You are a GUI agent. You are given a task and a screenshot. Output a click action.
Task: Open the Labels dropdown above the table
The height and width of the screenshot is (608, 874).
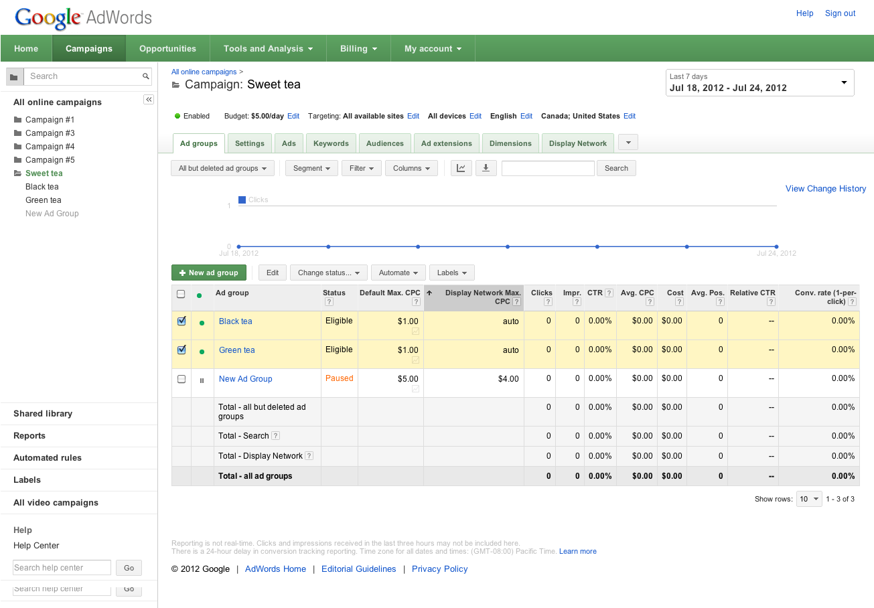pyautogui.click(x=452, y=273)
